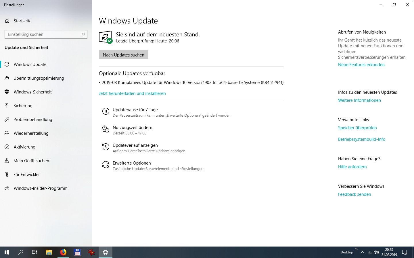Viewport: 414px width, 258px height.
Task: Open Sicherung settings page
Action: (x=23, y=106)
